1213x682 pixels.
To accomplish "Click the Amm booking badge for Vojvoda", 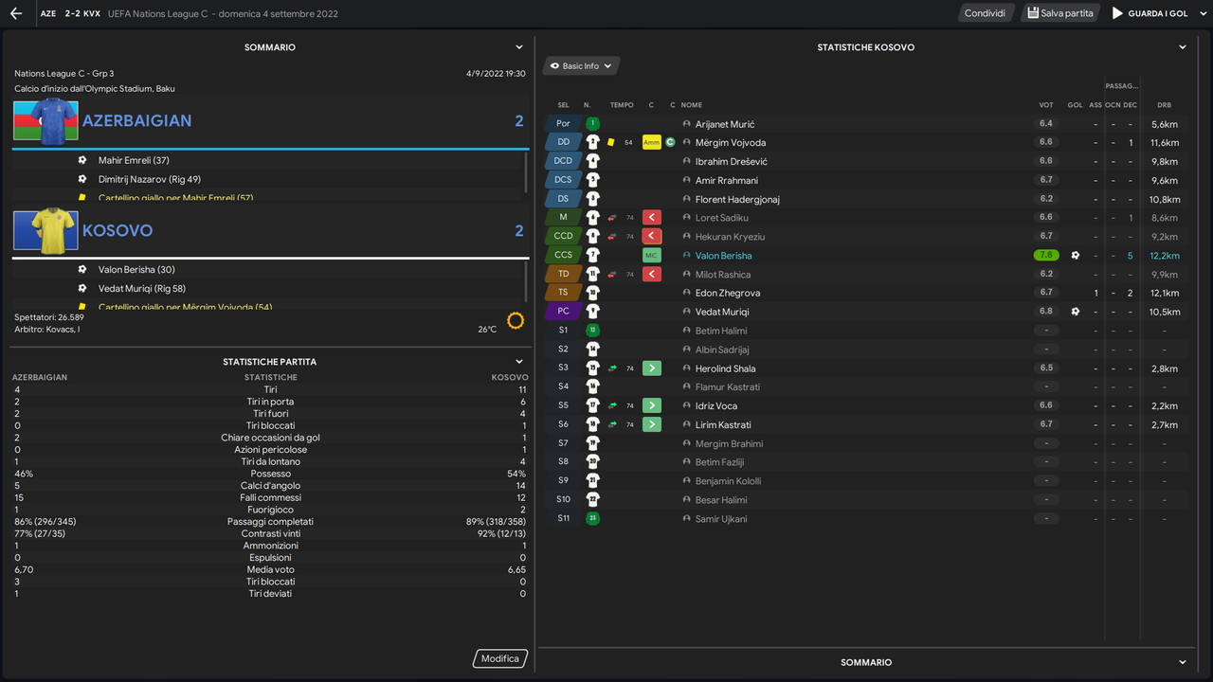I will pyautogui.click(x=652, y=142).
